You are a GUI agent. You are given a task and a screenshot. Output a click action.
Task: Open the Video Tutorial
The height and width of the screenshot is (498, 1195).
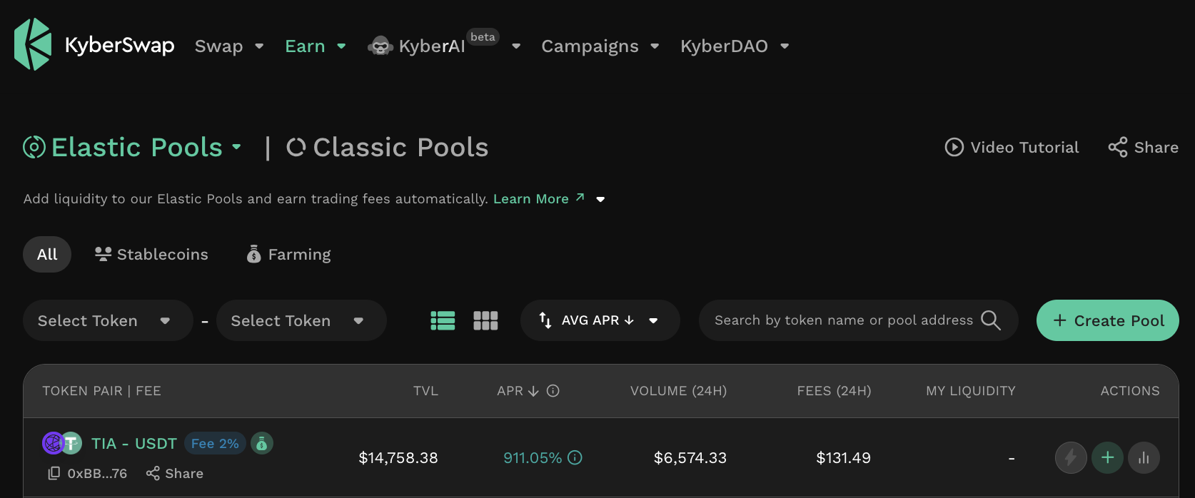1012,147
